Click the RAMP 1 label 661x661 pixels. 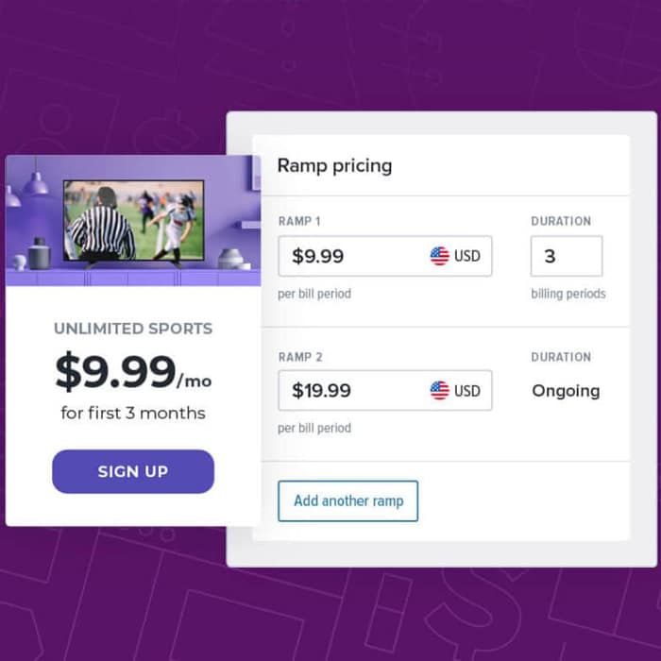pos(299,221)
